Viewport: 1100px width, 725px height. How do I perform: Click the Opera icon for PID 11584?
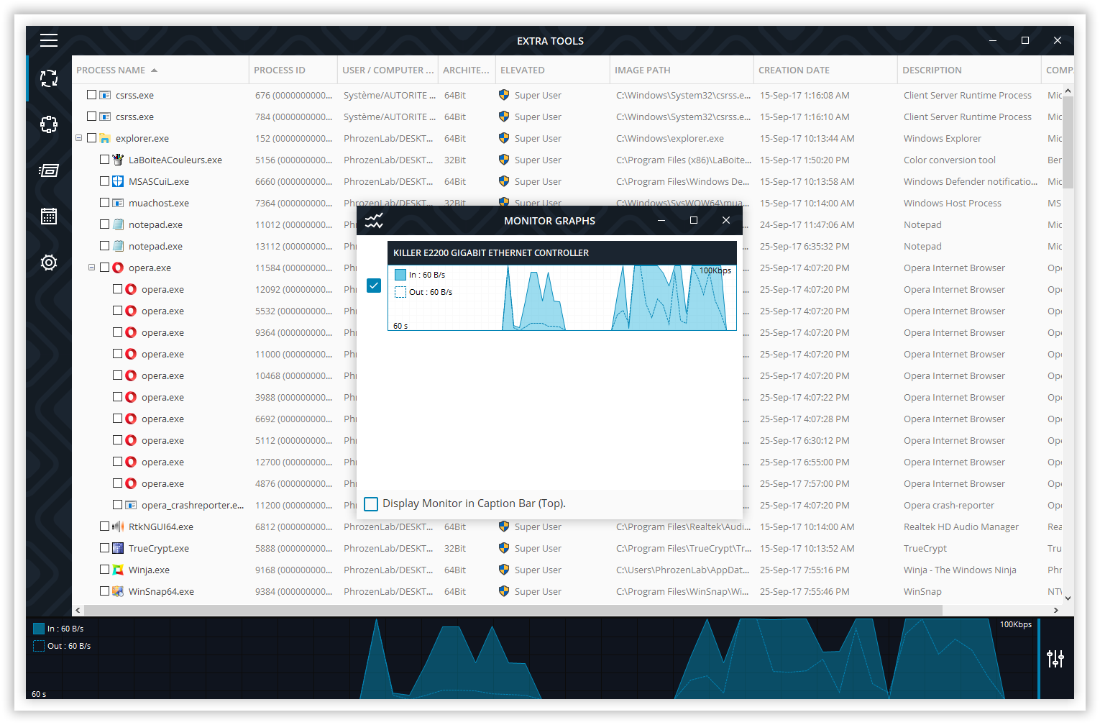118,268
